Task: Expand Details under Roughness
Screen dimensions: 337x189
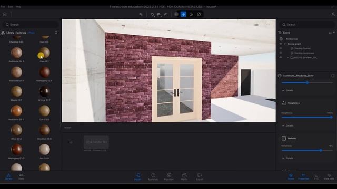Action: pos(288,125)
